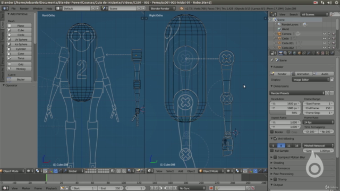The height and width of the screenshot is (191, 340).
Task: Click the system volume icon
Action: pos(329,3)
